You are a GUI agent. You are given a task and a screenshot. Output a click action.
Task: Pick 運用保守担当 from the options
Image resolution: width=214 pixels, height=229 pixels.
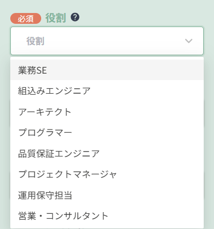pos(107,195)
